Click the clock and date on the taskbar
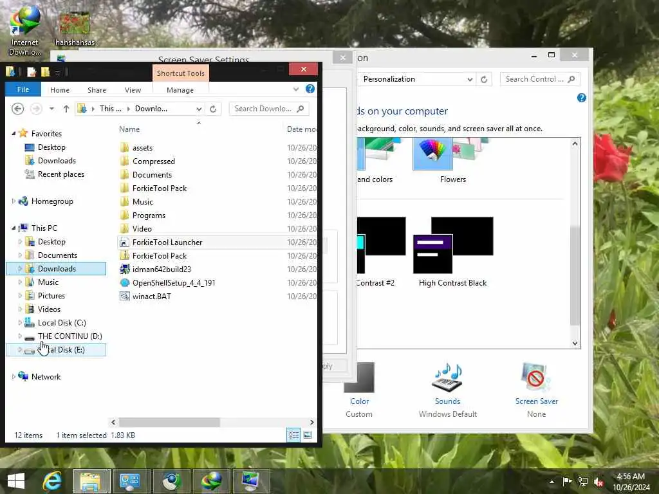The height and width of the screenshot is (494, 659). click(x=631, y=482)
